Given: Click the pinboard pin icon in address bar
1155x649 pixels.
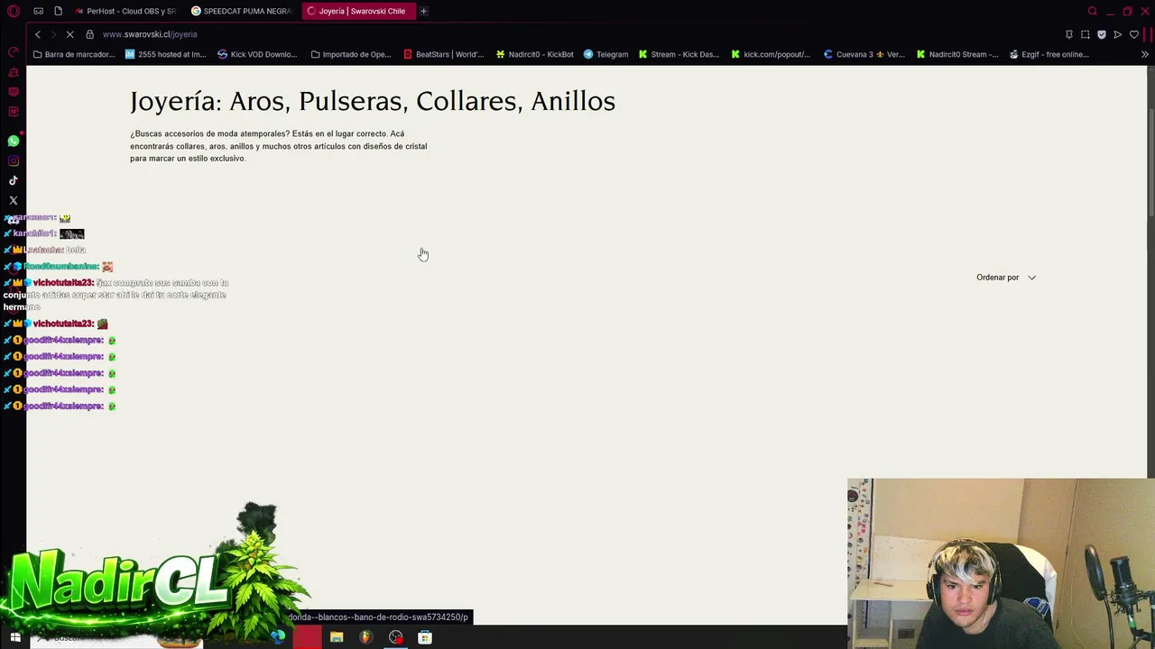Looking at the screenshot, I should [x=1069, y=34].
